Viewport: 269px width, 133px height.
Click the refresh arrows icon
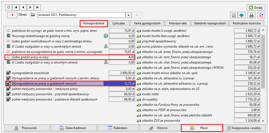click(x=261, y=15)
